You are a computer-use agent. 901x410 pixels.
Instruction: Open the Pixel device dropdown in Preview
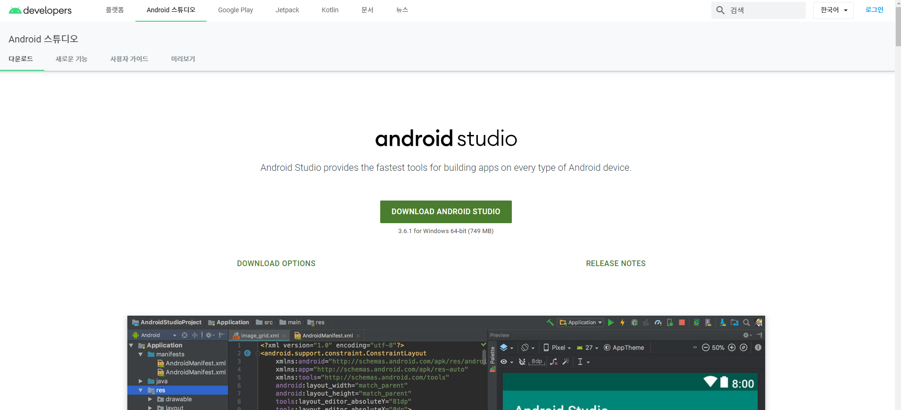click(557, 348)
